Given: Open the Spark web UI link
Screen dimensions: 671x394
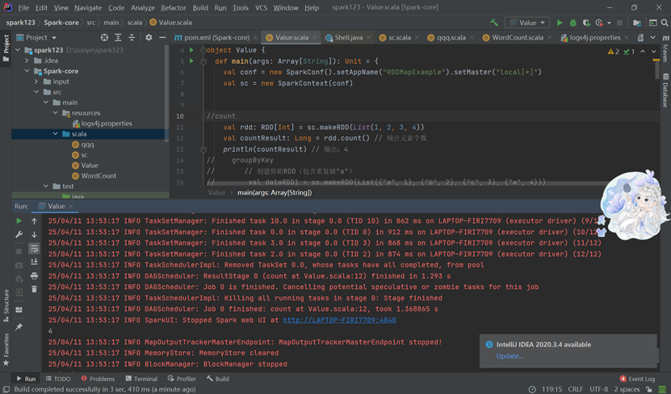Looking at the screenshot, I should (x=339, y=320).
